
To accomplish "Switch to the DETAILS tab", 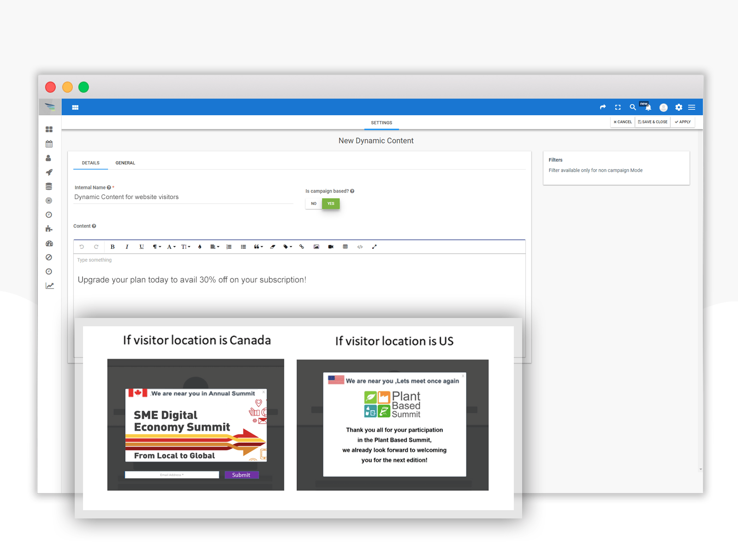I will [90, 163].
